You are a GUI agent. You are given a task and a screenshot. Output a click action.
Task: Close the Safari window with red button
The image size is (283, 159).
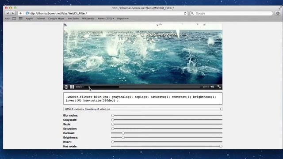click(x=6, y=8)
